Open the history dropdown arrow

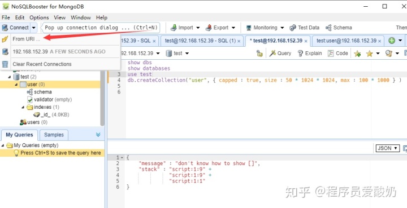click(397, 54)
